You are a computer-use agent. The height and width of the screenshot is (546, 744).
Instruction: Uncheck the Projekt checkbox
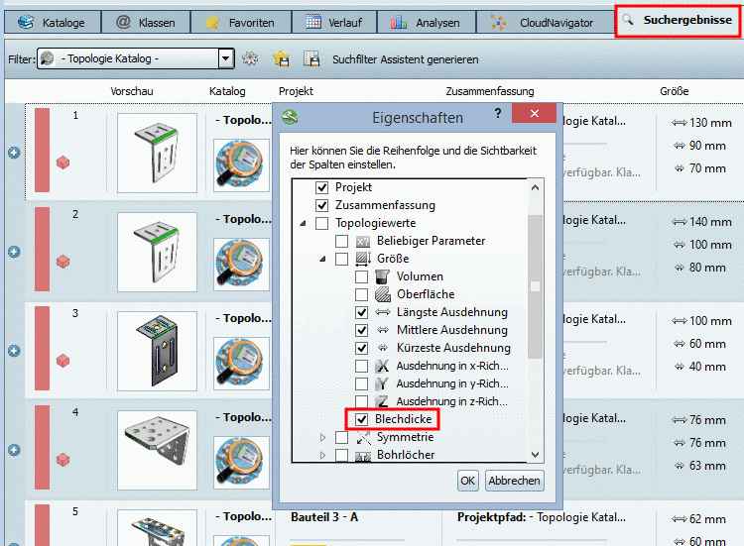coord(321,187)
